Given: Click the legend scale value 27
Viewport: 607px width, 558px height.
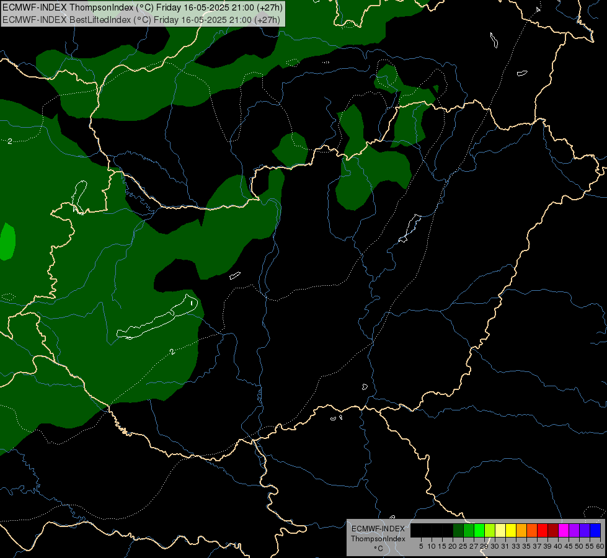Looking at the screenshot, I should coord(474,546).
